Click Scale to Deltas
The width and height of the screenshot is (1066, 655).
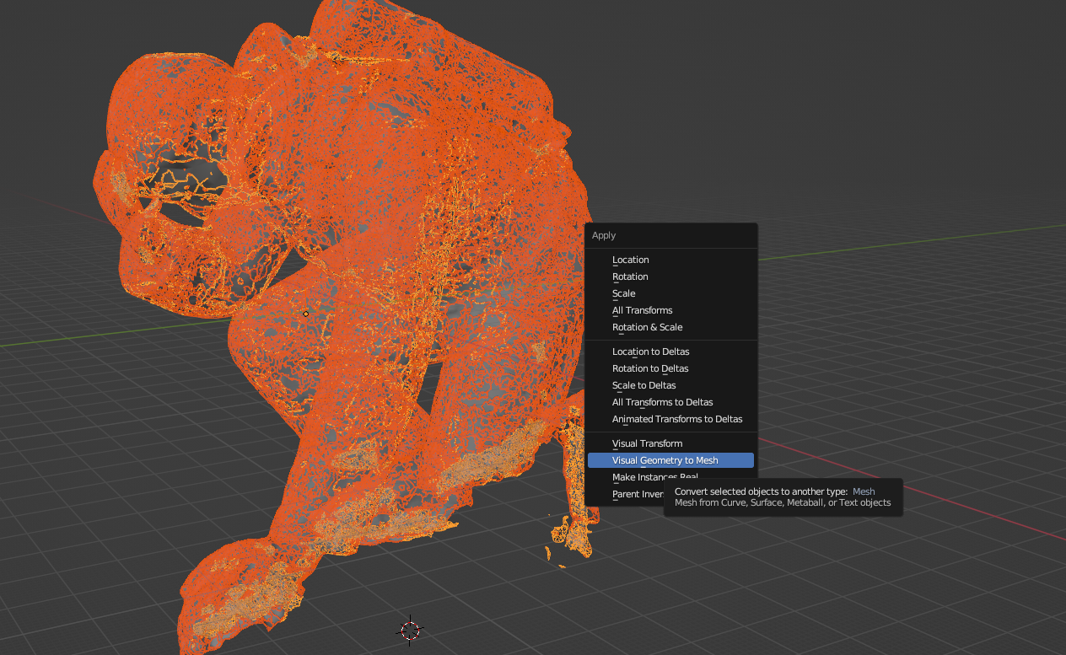click(643, 385)
